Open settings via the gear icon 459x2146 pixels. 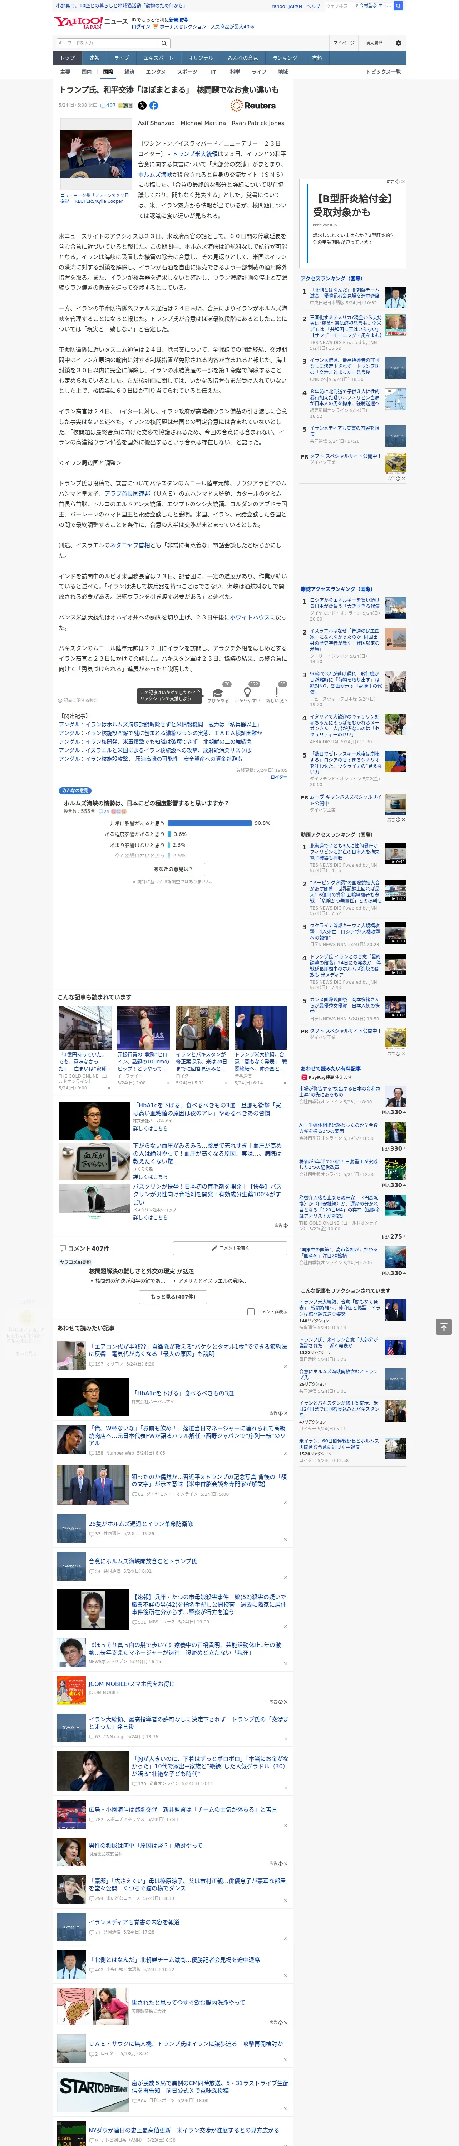(x=398, y=43)
